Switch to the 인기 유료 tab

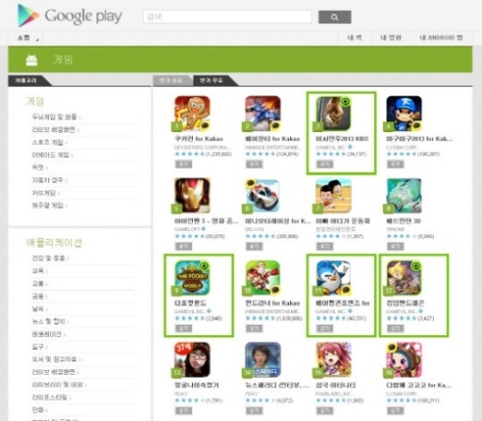pyautogui.click(x=171, y=80)
